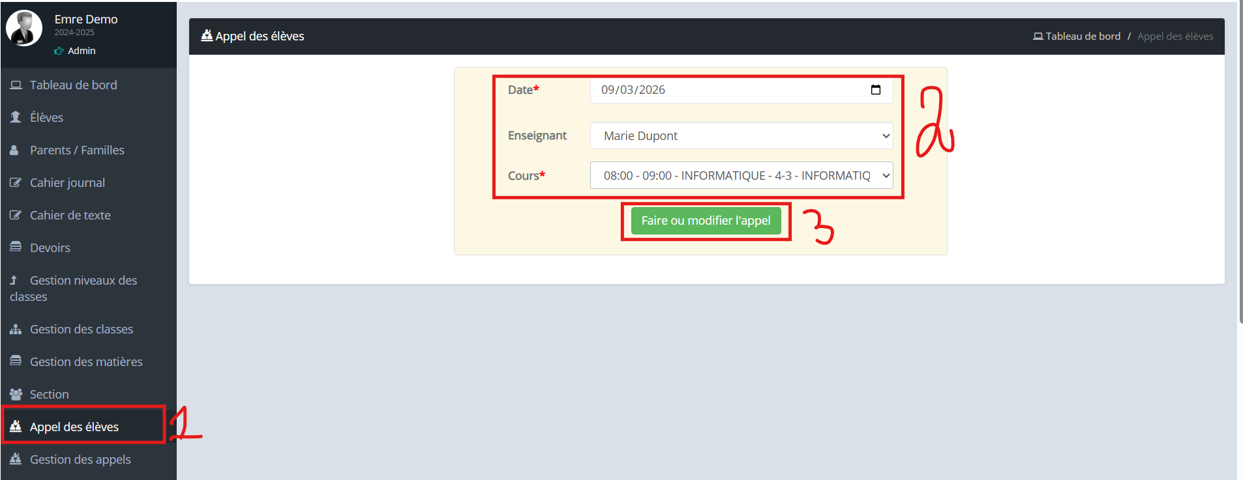Click the Cahier journal edit icon
The height and width of the screenshot is (480, 1243).
coord(16,183)
